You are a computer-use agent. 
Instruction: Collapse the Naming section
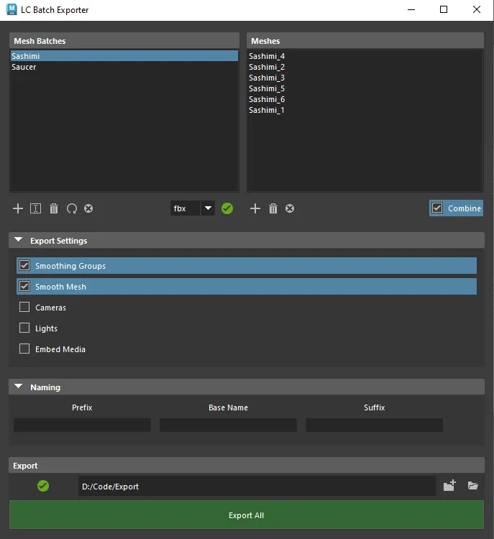(19, 387)
